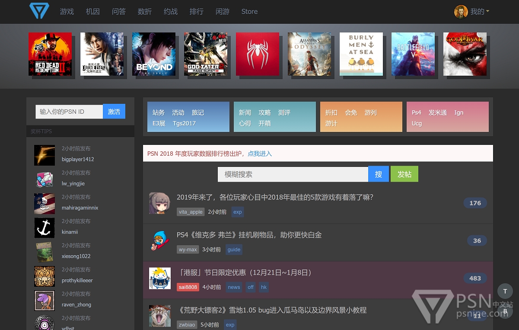Open the Red Dead Redemption II cover
Image resolution: width=519 pixels, height=330 pixels.
click(x=50, y=54)
